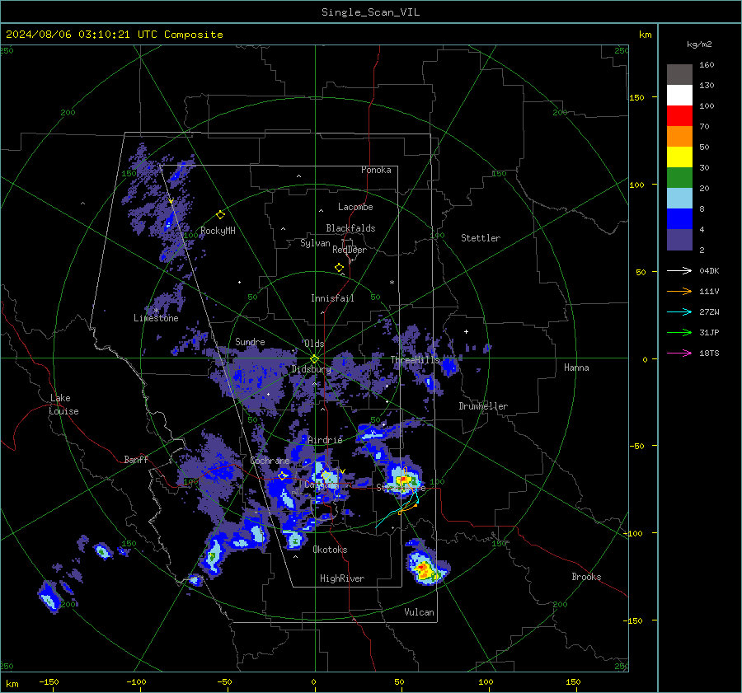Viewport: 742px width, 693px height.
Task: Click the Stettler city label
Action: click(481, 238)
